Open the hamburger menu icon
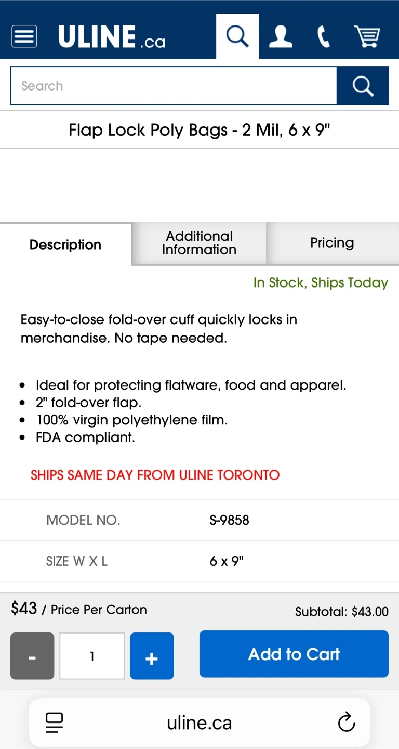The height and width of the screenshot is (749, 399). [24, 36]
